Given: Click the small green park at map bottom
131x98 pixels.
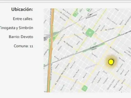Looking at the screenshot, I should 85,88.
